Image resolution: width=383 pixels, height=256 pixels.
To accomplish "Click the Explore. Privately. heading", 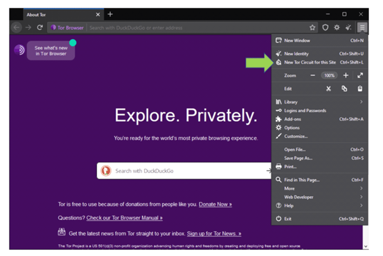I will (186, 115).
